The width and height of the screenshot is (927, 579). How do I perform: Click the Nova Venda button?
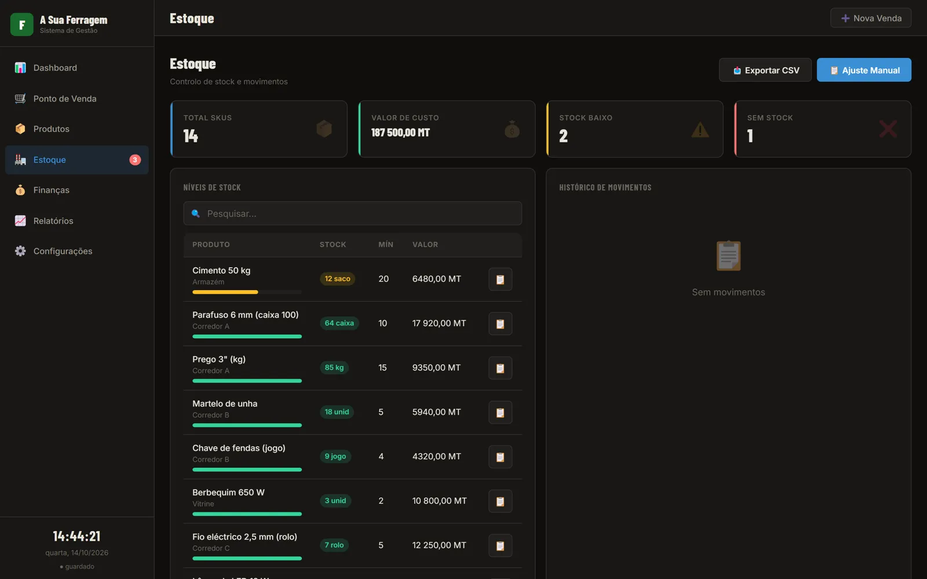(x=871, y=18)
